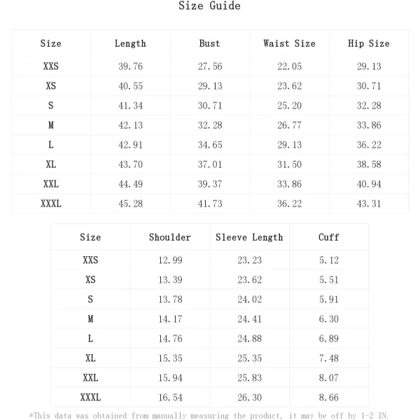The width and height of the screenshot is (420, 420).
Task: Click XXS row in the top table
Action: tap(210, 66)
